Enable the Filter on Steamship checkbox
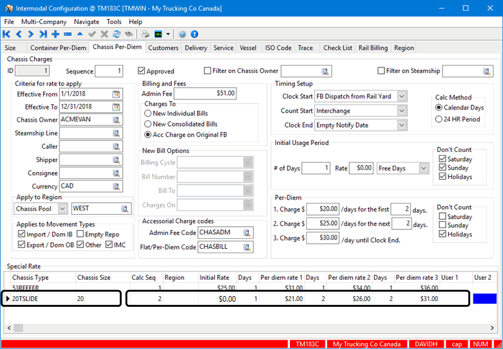 [x=381, y=71]
